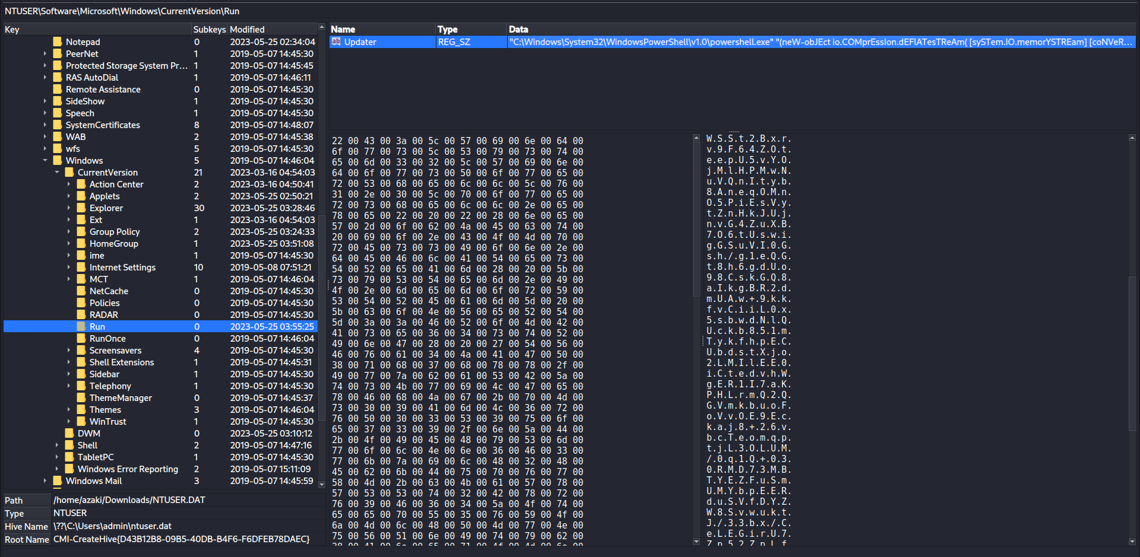Click the HomeGroup folder icon
This screenshot has height=557, width=1140.
[x=81, y=243]
